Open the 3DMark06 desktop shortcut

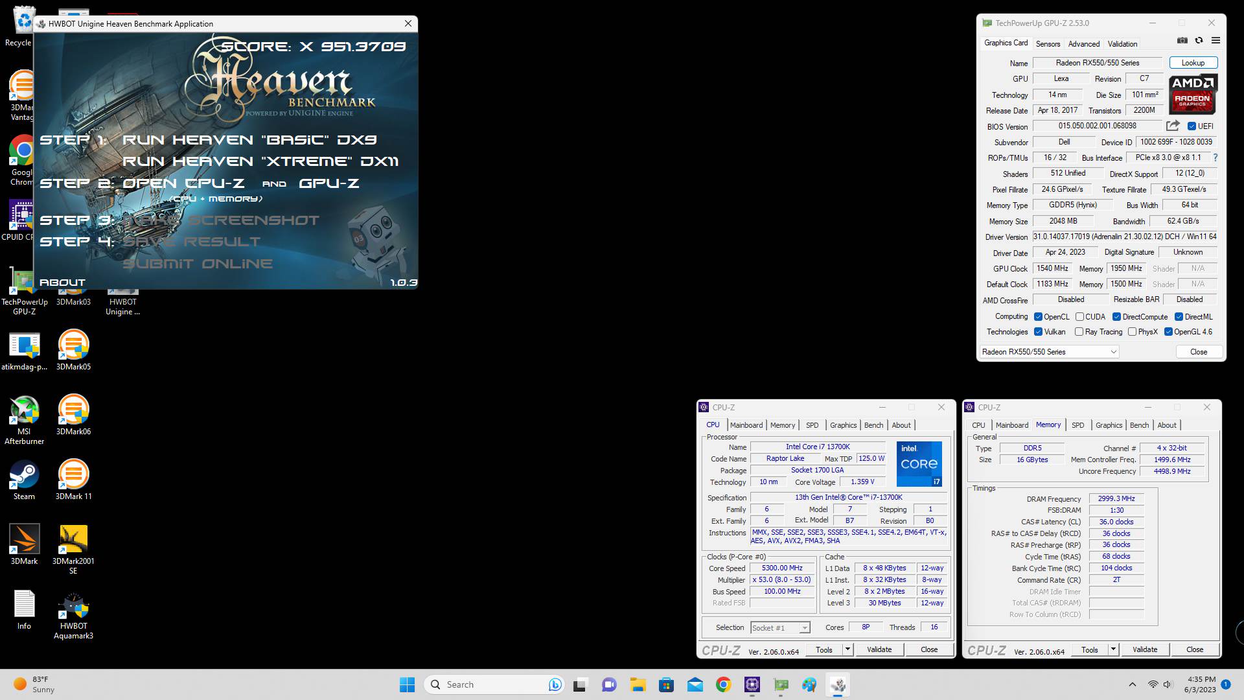click(73, 415)
